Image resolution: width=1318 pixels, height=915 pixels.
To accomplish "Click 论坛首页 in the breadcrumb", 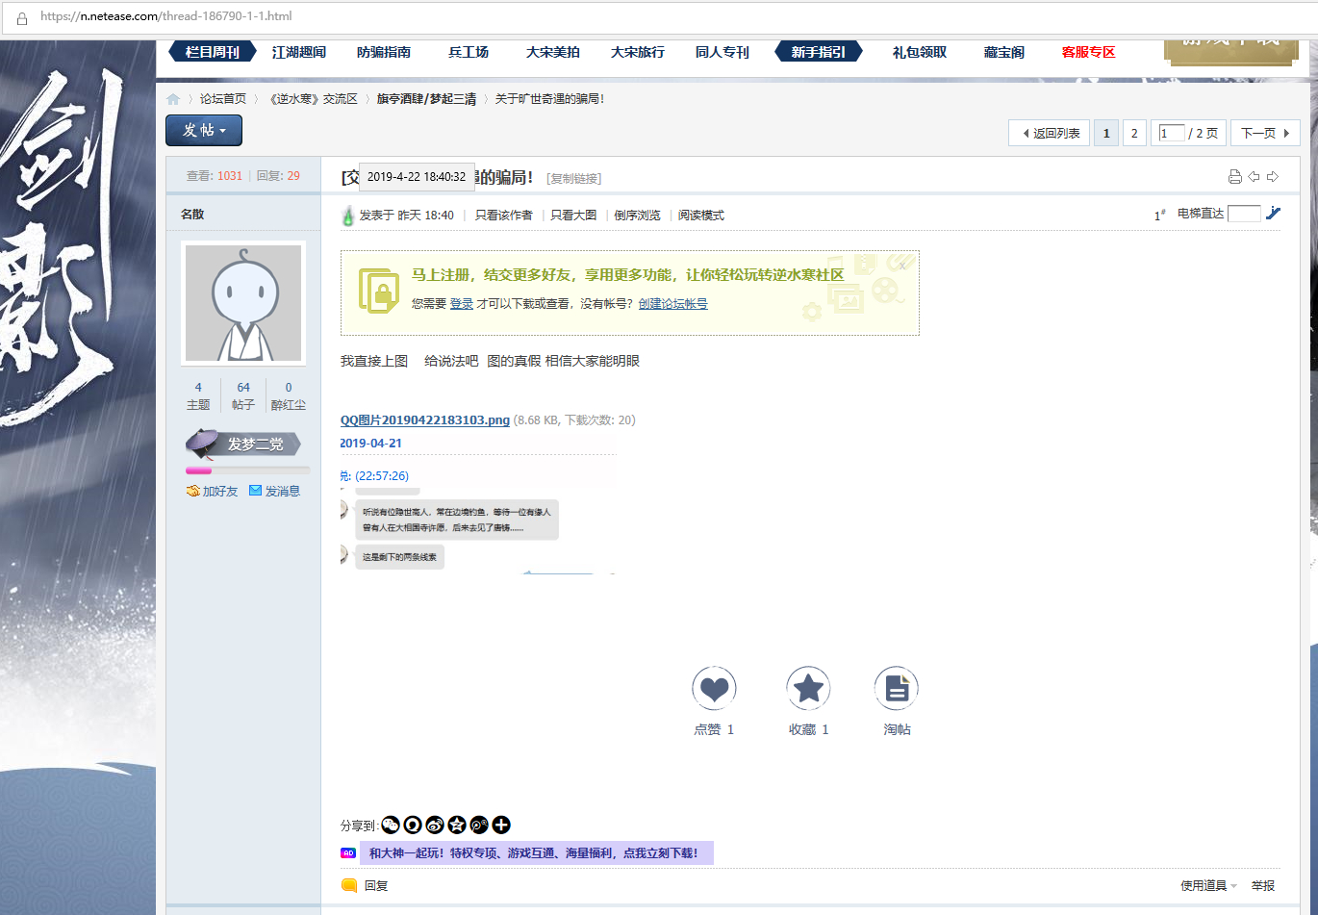I will point(223,99).
